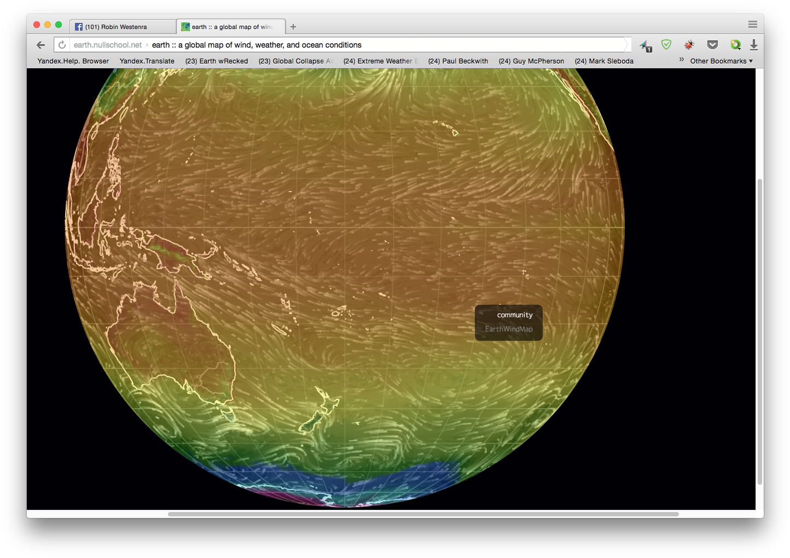Reload the page with the refresh icon
The image size is (790, 558).
pyautogui.click(x=62, y=44)
